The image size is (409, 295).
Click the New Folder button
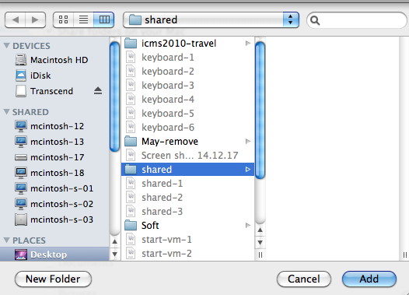pos(53,279)
